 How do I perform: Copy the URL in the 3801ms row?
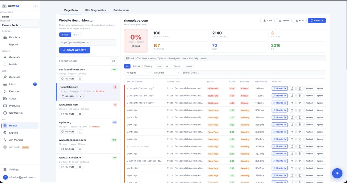click(300, 117)
